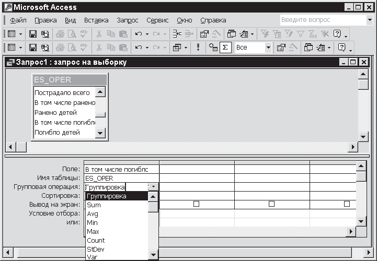
Task: Expand the Все top values combo box
Action: tap(268, 48)
